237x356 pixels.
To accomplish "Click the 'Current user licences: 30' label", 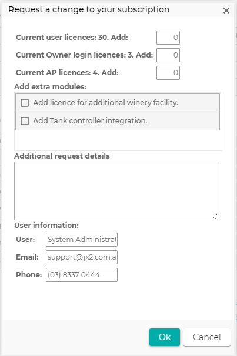I will (72, 37).
